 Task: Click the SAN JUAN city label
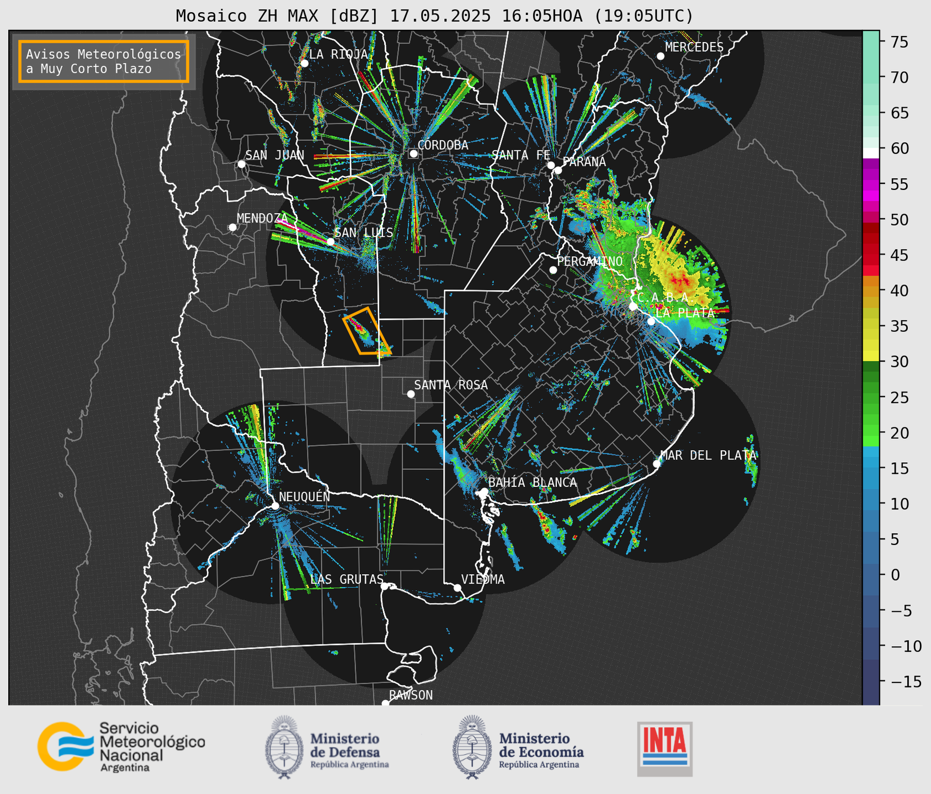[274, 155]
